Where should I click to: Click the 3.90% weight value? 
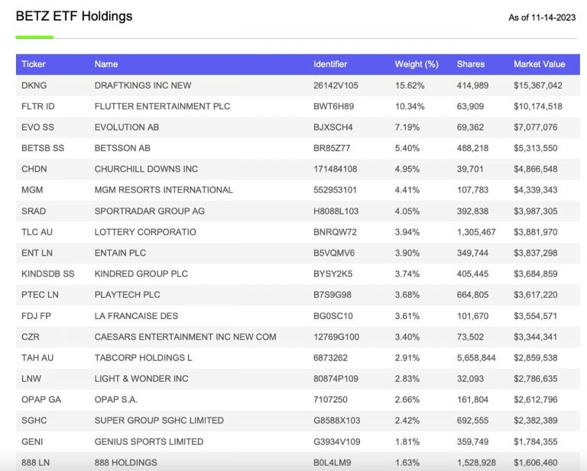click(x=407, y=253)
